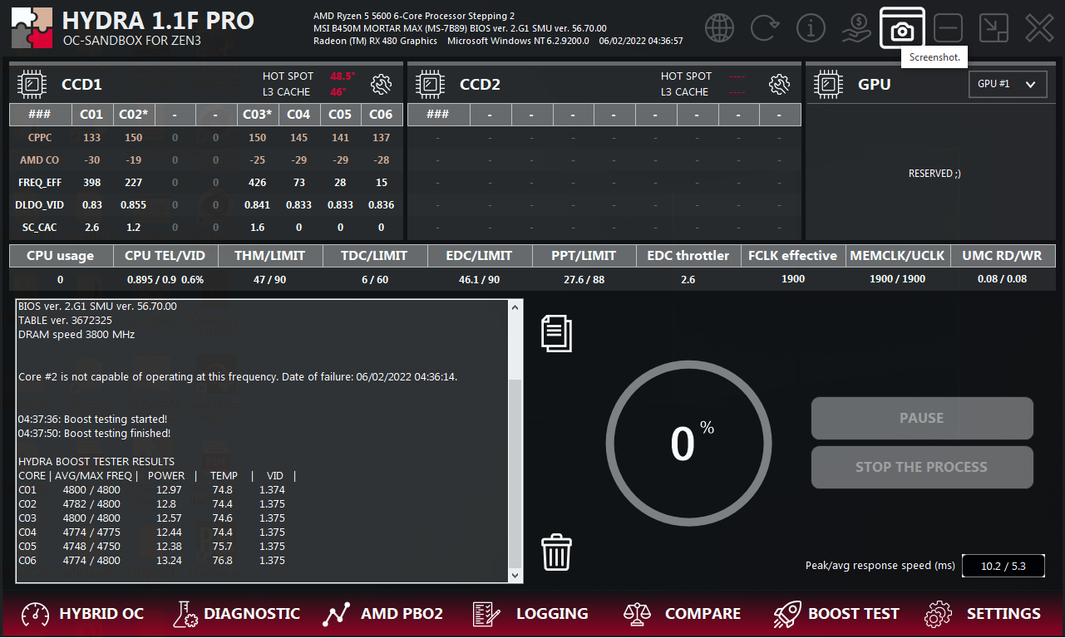The width and height of the screenshot is (1065, 638).
Task: Click the Core #2 failure log line
Action: [x=238, y=377]
